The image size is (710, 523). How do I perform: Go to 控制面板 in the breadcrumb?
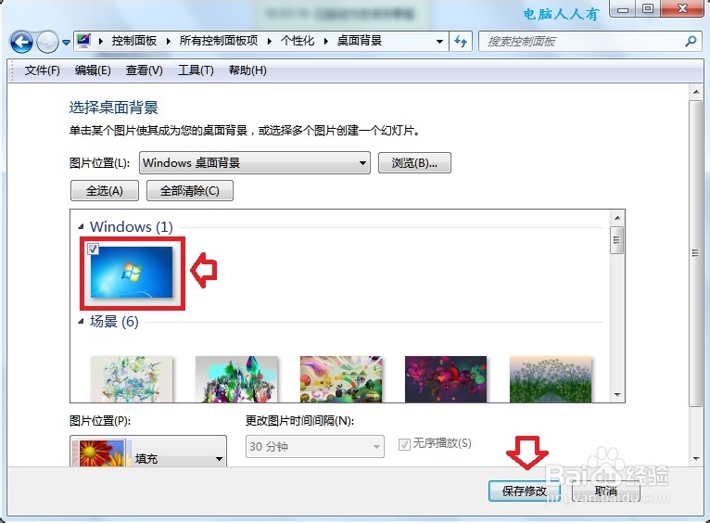tap(134, 41)
